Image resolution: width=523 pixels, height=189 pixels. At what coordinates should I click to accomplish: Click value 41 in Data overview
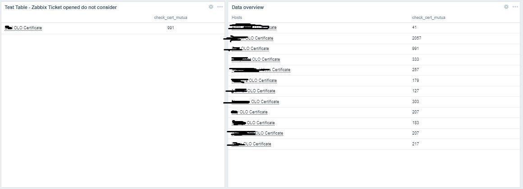(414, 27)
